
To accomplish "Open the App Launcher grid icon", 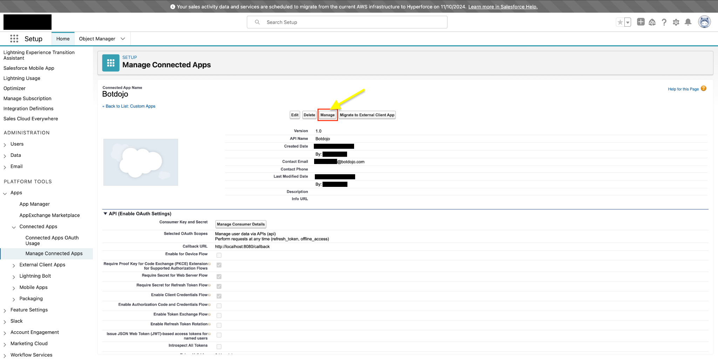I will 14,39.
